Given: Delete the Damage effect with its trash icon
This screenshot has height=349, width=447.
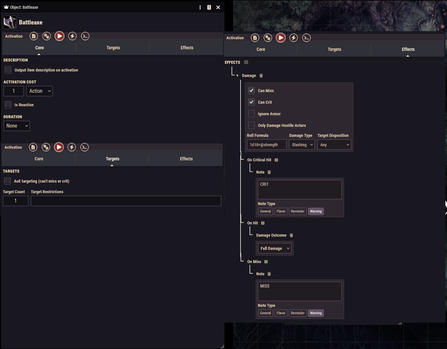Looking at the screenshot, I should (x=261, y=76).
